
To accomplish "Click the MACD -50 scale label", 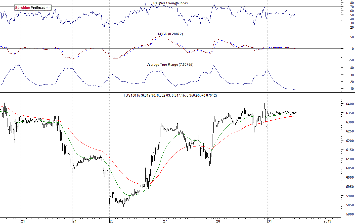I will (x=351, y=60).
